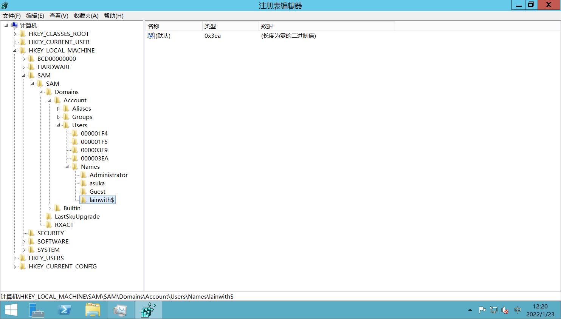561x319 pixels.
Task: Select the HKEY_CURRENT_CONFIG key
Action: 63,266
